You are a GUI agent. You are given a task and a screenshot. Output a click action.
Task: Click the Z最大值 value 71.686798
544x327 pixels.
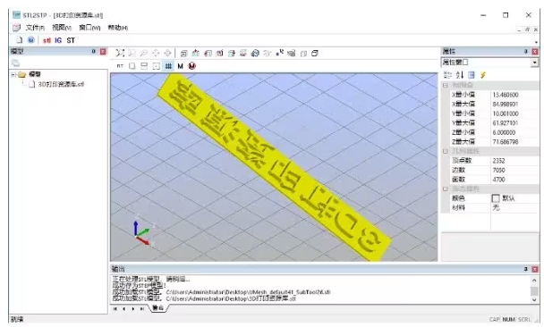pos(506,142)
